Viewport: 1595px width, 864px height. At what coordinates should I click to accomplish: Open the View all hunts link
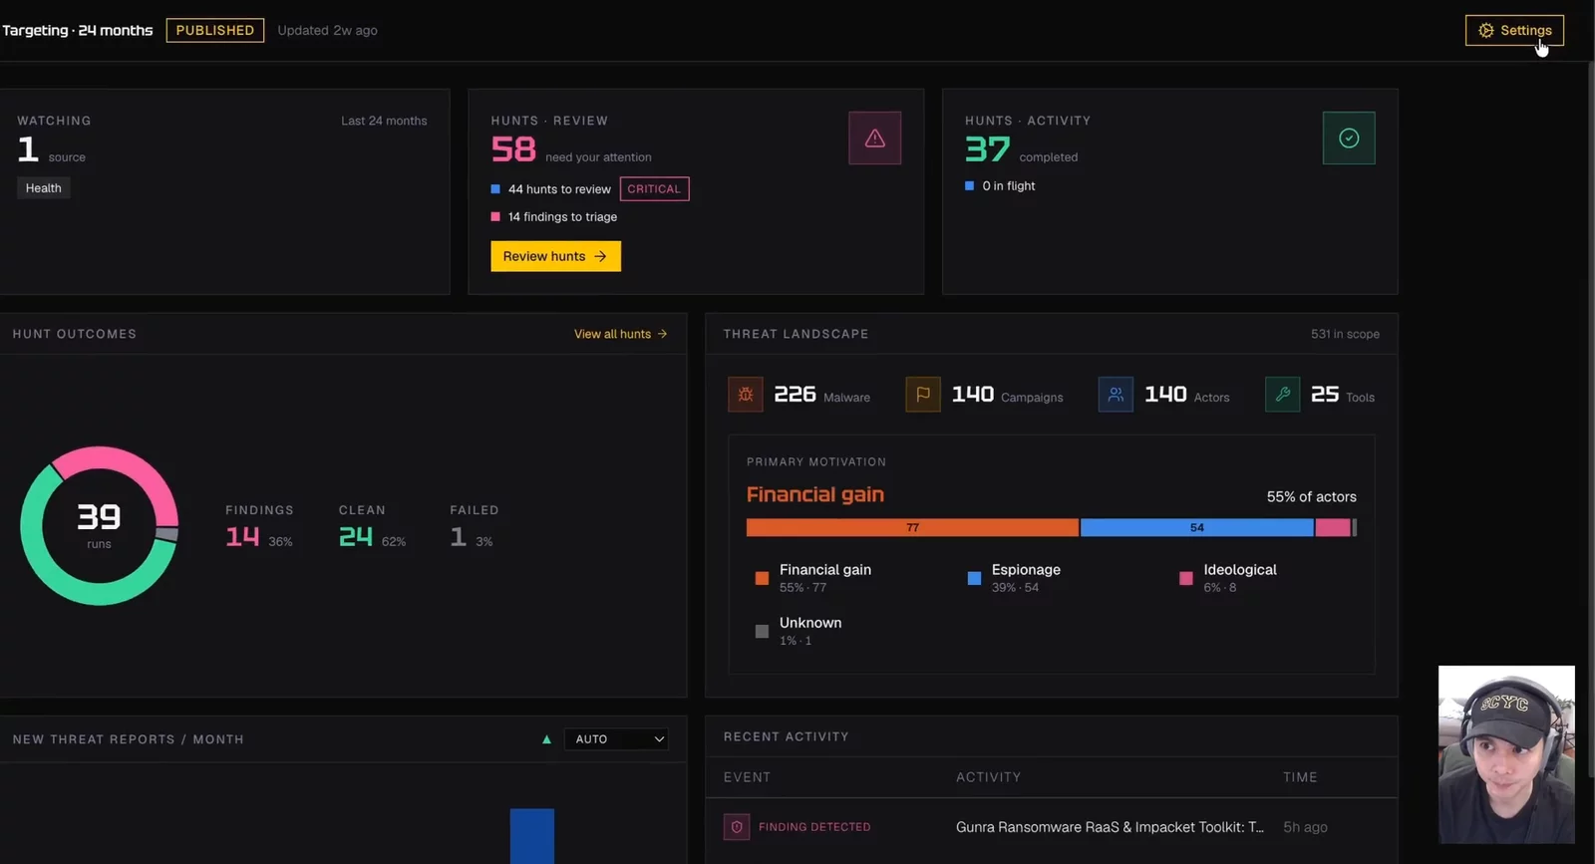click(621, 334)
